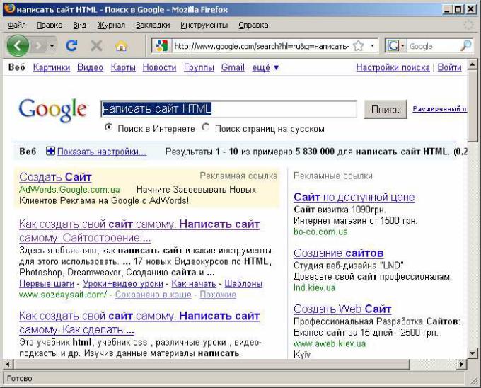Open the Первые шаги sublink
Viewport: 481px width, 388px height.
point(47,284)
